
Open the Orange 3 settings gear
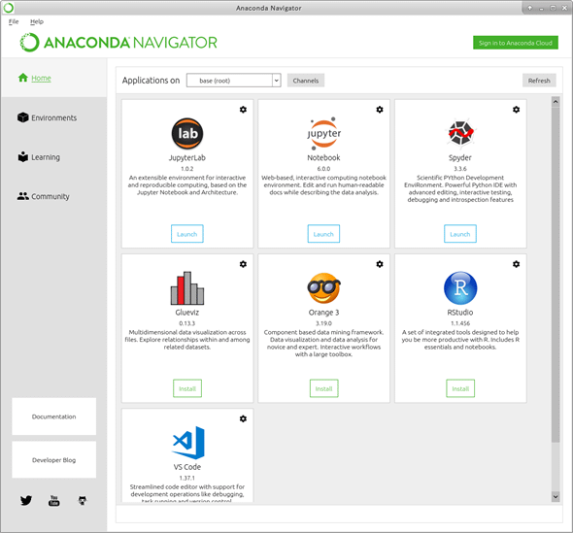380,264
